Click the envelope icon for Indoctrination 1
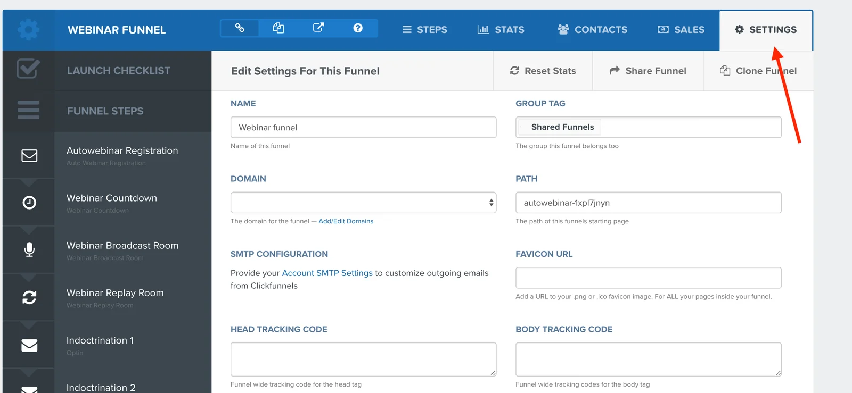 coord(29,345)
